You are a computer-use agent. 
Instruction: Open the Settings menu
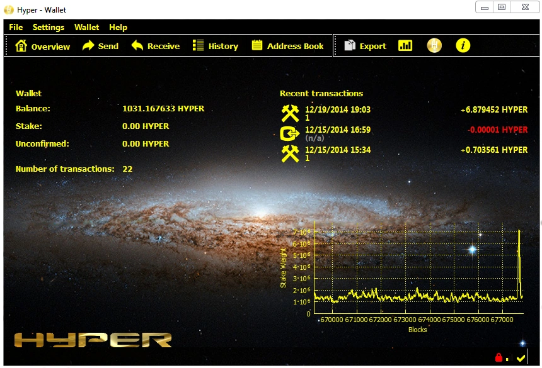[49, 27]
